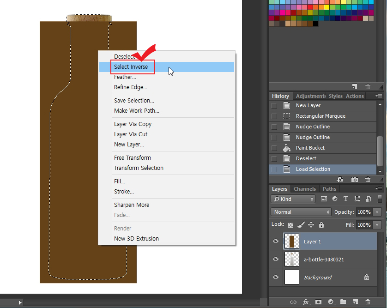Toggle history brush source for Load Selection
The height and width of the screenshot is (308, 387).
click(274, 169)
